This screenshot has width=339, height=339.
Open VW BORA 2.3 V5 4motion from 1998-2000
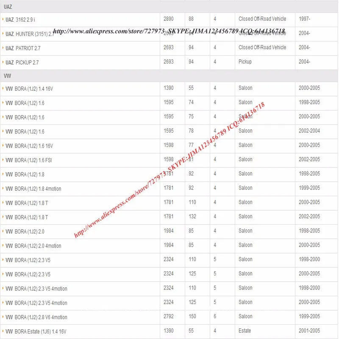coord(36,289)
